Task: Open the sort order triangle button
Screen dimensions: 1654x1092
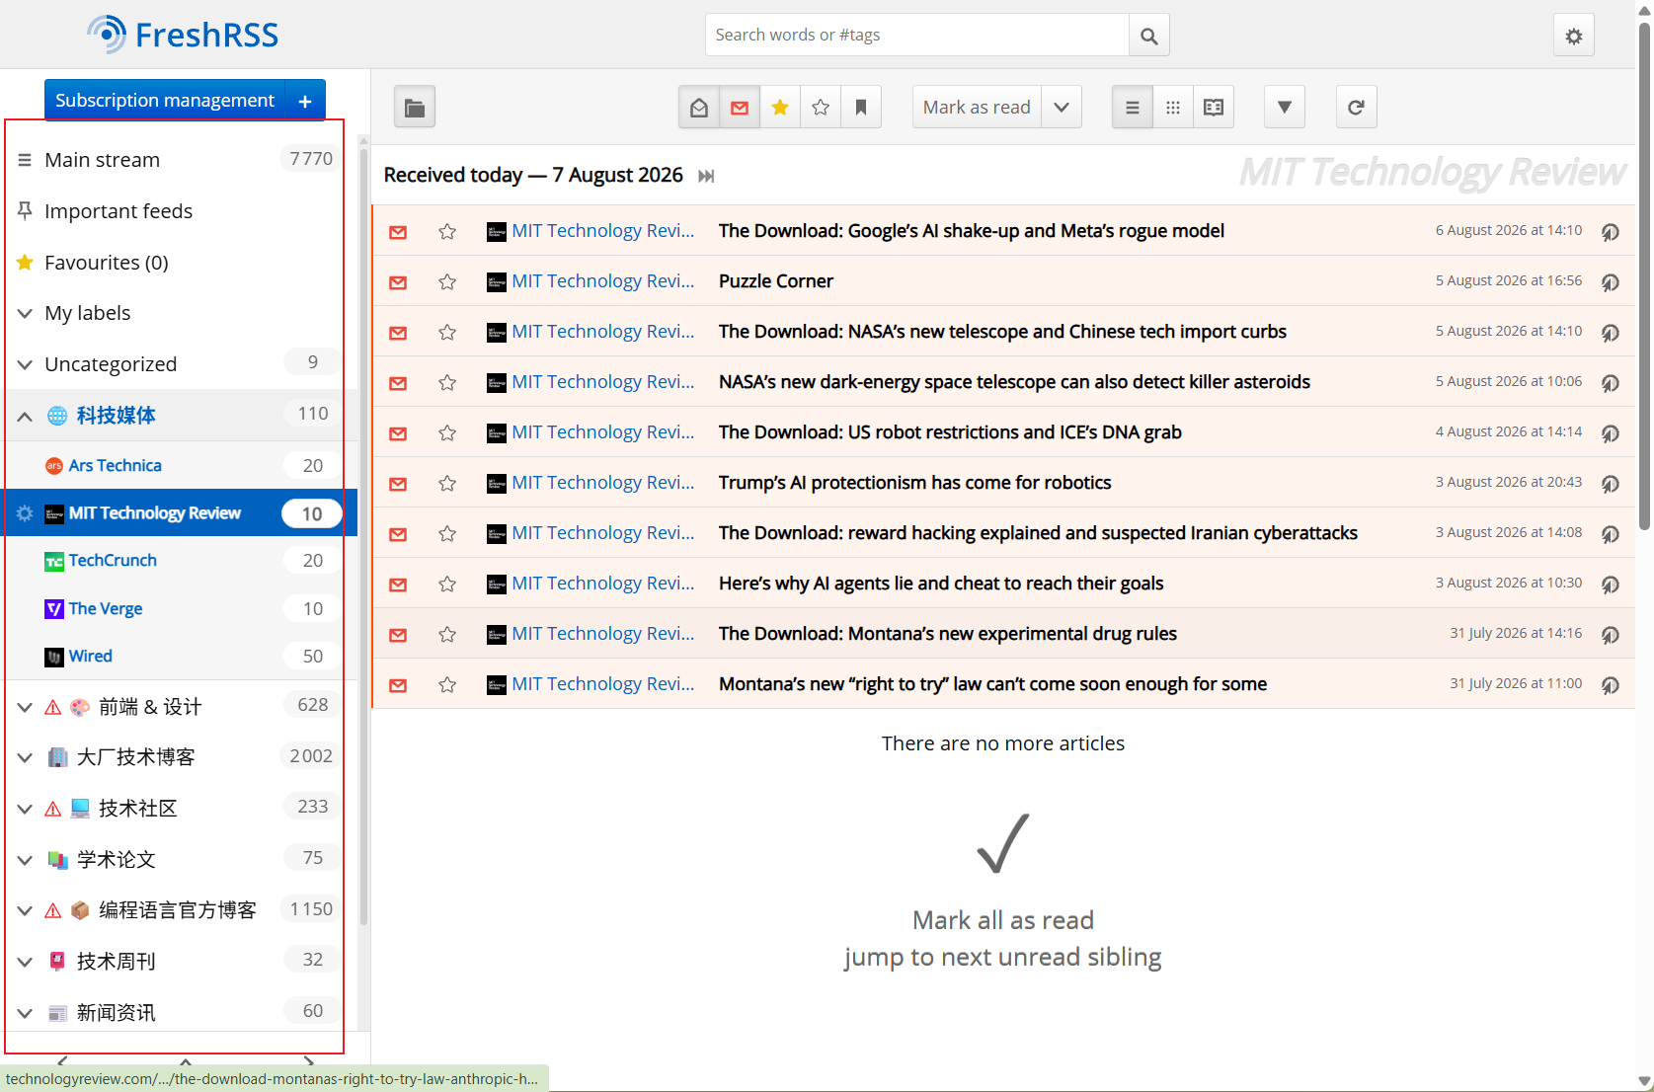Action: [x=1284, y=108]
